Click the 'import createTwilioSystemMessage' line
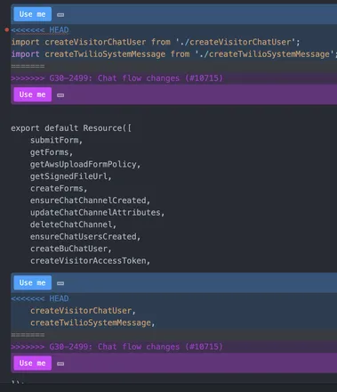The width and height of the screenshot is (337, 392). pos(173,54)
